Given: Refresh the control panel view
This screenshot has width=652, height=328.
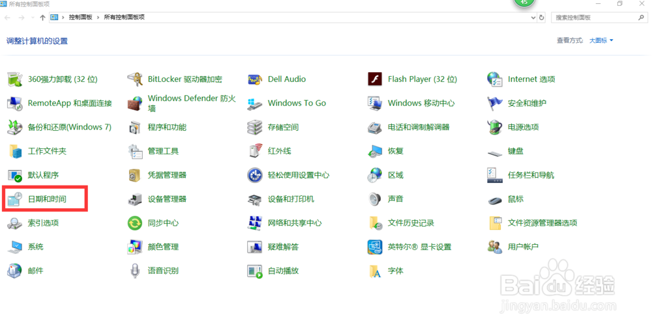Looking at the screenshot, I should pyautogui.click(x=541, y=18).
